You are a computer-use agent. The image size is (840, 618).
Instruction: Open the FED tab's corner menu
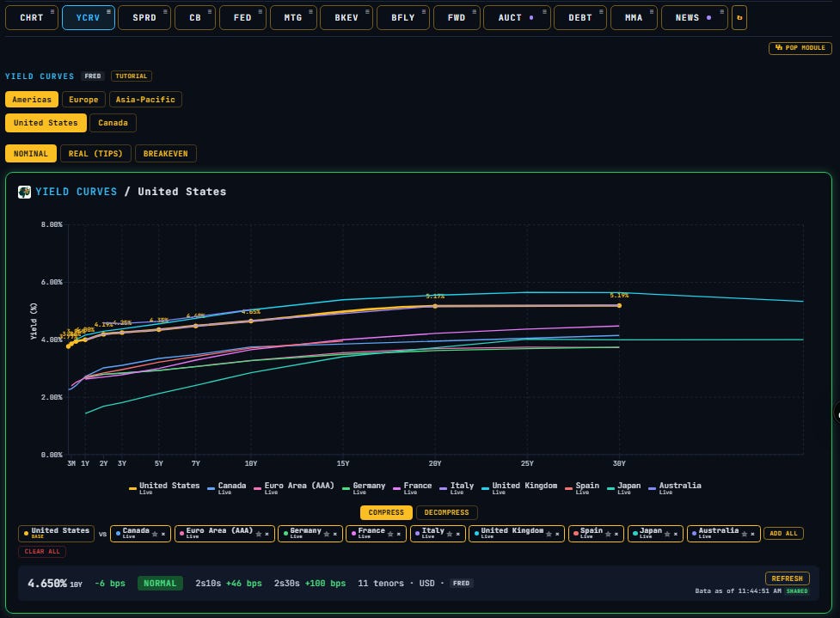[261, 11]
